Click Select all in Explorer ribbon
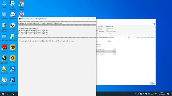Screen dimensions: 172x96 (x=109, y=26)
